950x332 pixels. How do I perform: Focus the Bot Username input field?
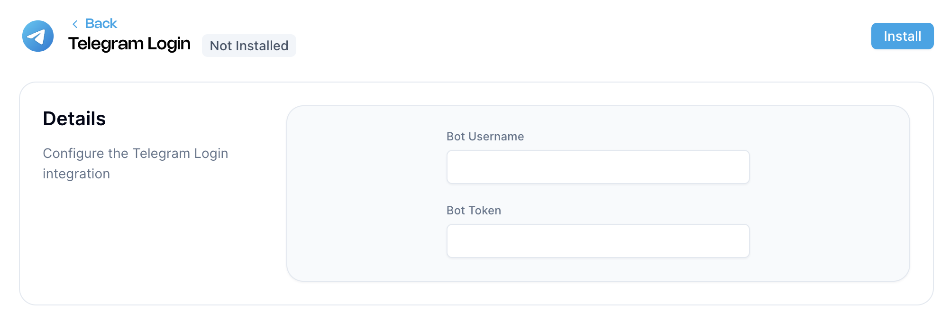(x=598, y=166)
